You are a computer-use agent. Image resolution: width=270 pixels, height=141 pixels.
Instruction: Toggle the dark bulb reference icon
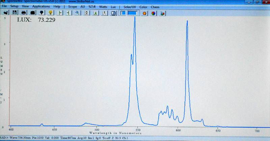42,13
